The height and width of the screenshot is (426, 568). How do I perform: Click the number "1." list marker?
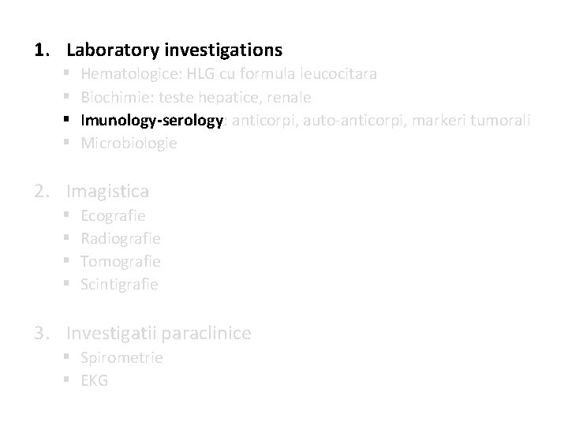tap(43, 50)
